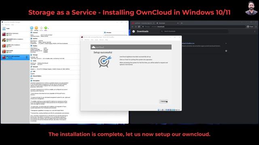Viewport: 259px width, 145px height.
Task: Click General section header icon
Action: [x=32, y=33]
